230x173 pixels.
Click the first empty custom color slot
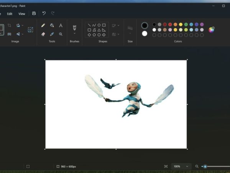click(154, 35)
